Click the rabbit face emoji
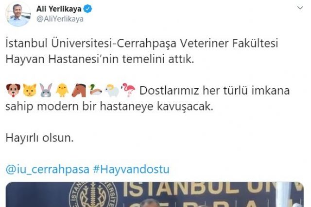The width and height of the screenshot is (311, 207). [46, 90]
